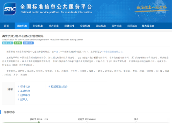The width and height of the screenshot is (172, 124).
Task: Open the 中华全国供销合作总社 department link
Action: click(x=112, y=52)
